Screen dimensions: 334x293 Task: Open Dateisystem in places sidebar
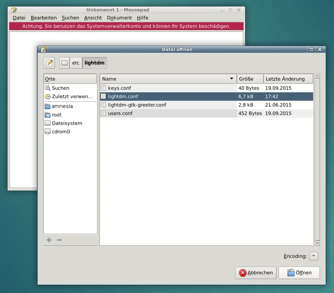click(x=67, y=123)
